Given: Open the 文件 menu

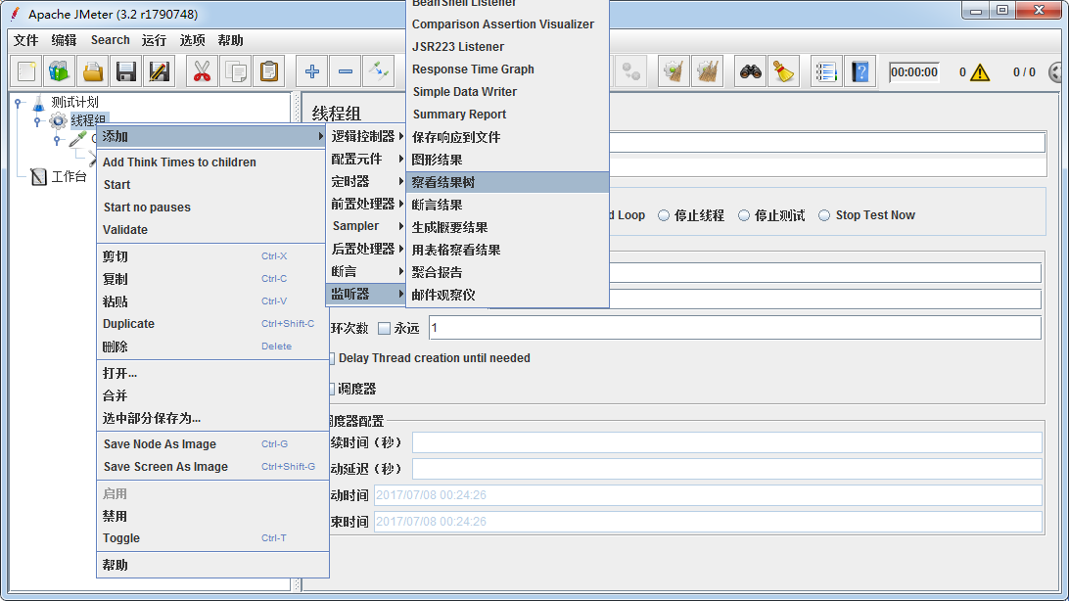Looking at the screenshot, I should click(x=25, y=40).
